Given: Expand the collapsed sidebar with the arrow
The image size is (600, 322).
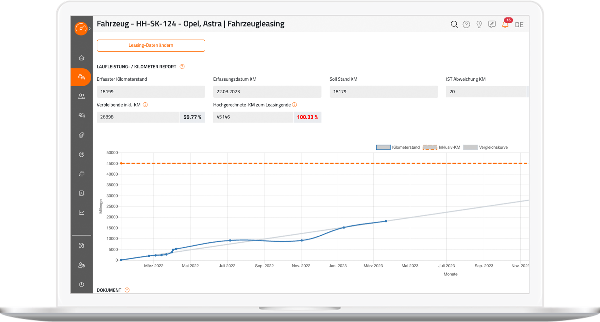Looking at the screenshot, I should [x=90, y=28].
